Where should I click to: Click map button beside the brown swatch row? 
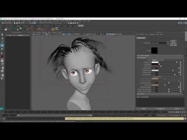click(x=180, y=66)
